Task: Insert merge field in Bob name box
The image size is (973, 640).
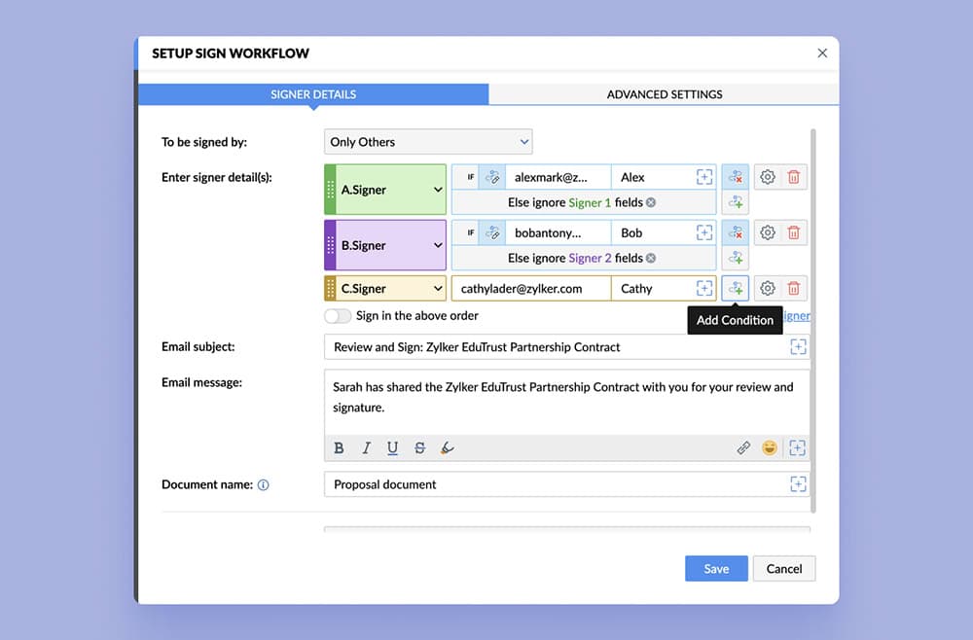Action: 704,233
